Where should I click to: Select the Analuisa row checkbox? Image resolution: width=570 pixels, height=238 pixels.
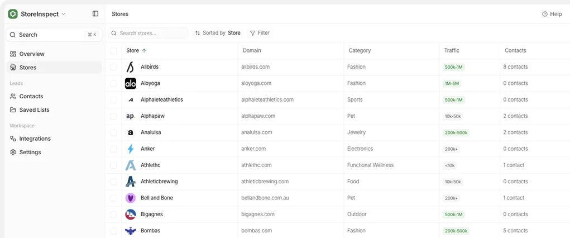(114, 132)
